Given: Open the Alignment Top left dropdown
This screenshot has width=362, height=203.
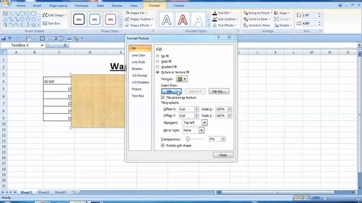Looking at the screenshot, I should [205, 123].
